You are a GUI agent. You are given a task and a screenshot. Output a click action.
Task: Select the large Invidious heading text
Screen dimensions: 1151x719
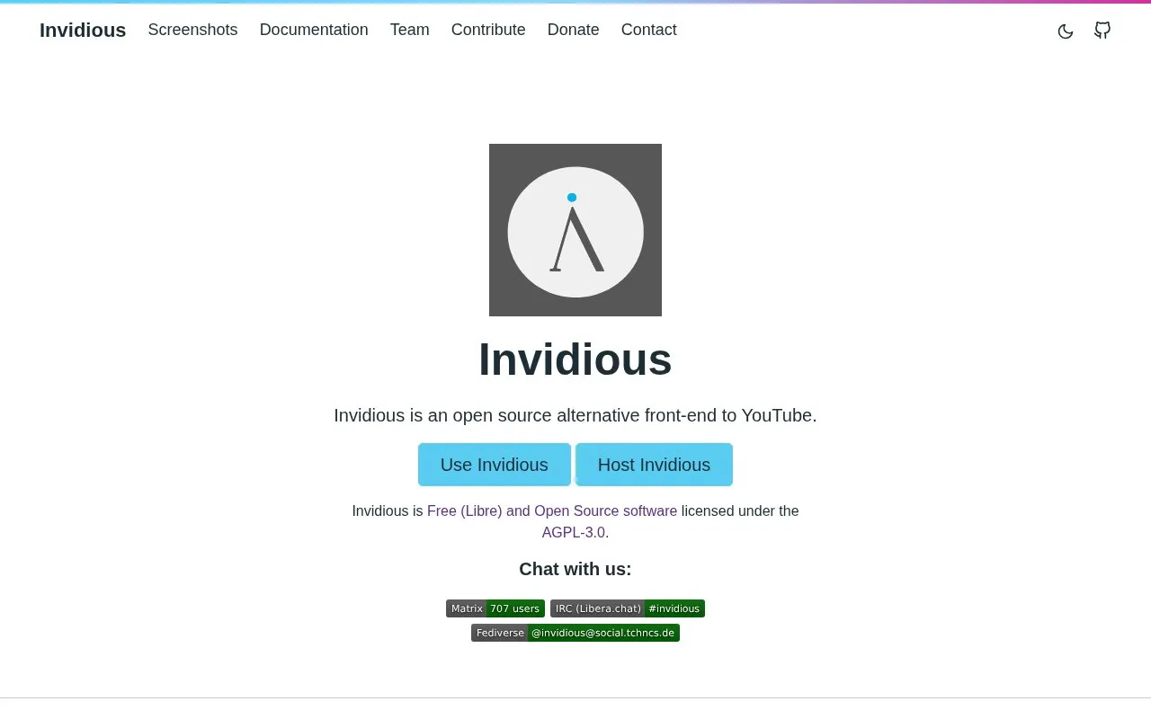click(575, 359)
